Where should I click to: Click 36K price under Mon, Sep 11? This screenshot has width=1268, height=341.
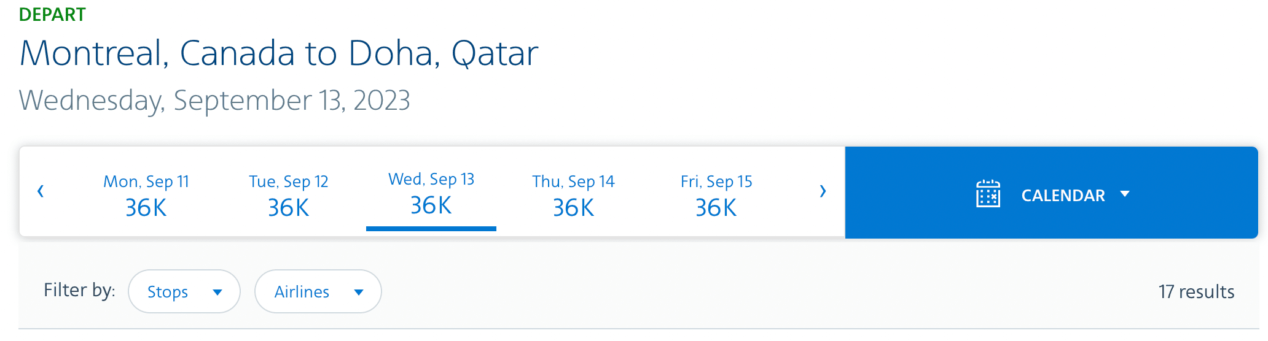coord(146,208)
